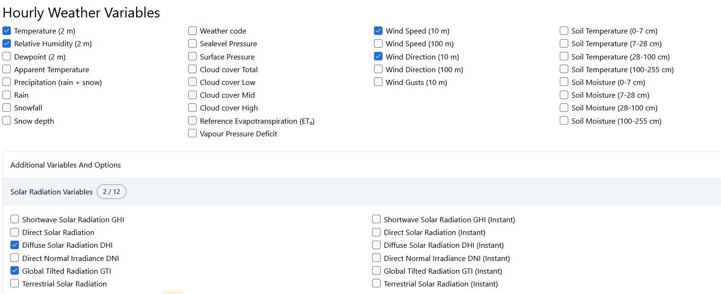Check the Snow depth option
The image size is (721, 294).
point(7,121)
